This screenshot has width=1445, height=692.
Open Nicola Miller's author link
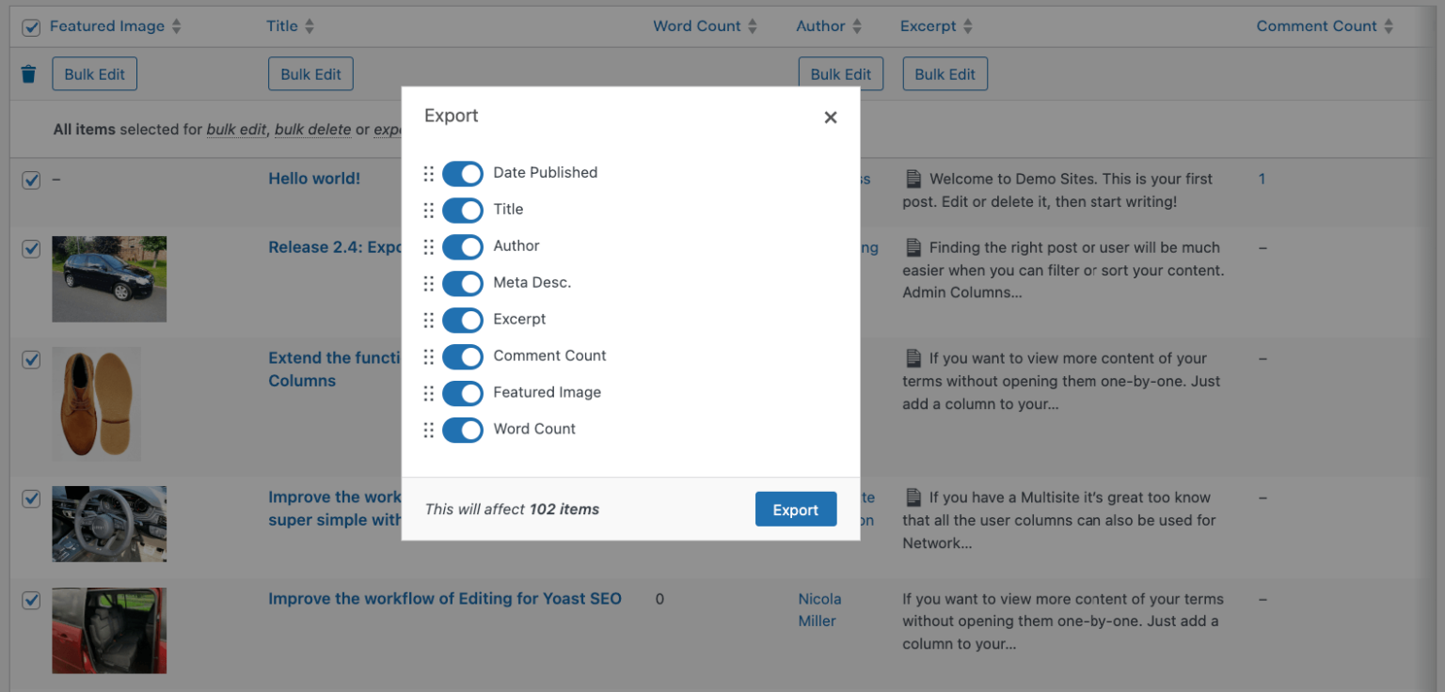click(819, 609)
